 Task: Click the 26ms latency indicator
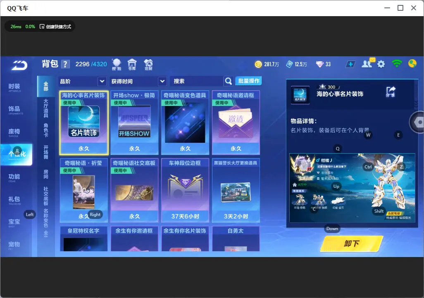[16, 26]
